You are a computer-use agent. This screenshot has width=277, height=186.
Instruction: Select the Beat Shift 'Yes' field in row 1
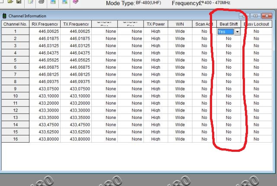pos(225,32)
